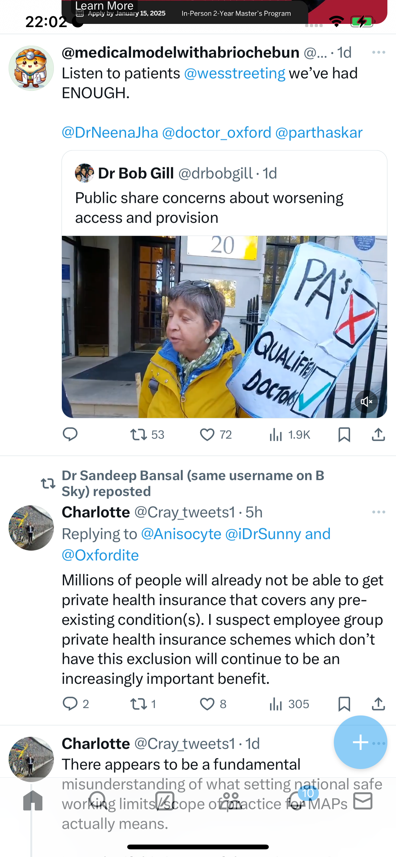Open the @wesstreeting mention link
Screen dimensions: 396x857
(235, 73)
